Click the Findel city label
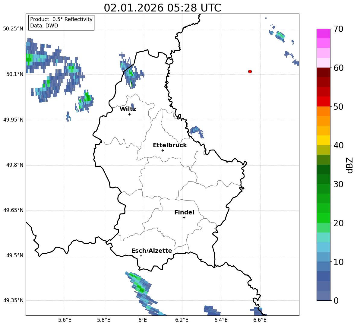357x326 pixels. click(184, 212)
